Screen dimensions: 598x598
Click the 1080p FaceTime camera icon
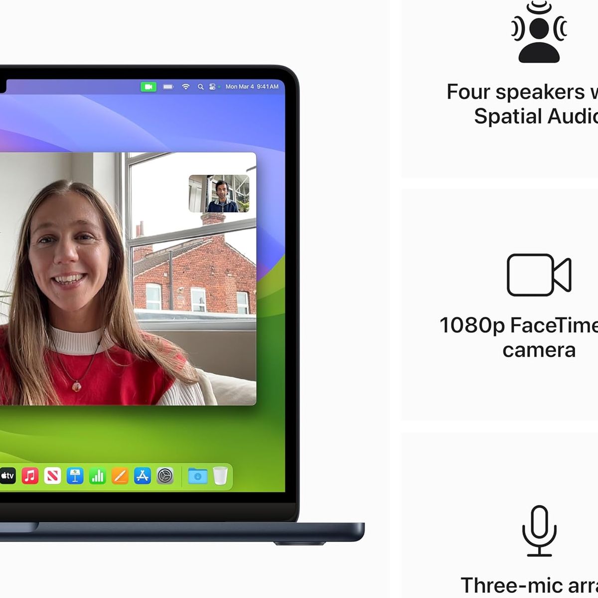[x=539, y=275]
